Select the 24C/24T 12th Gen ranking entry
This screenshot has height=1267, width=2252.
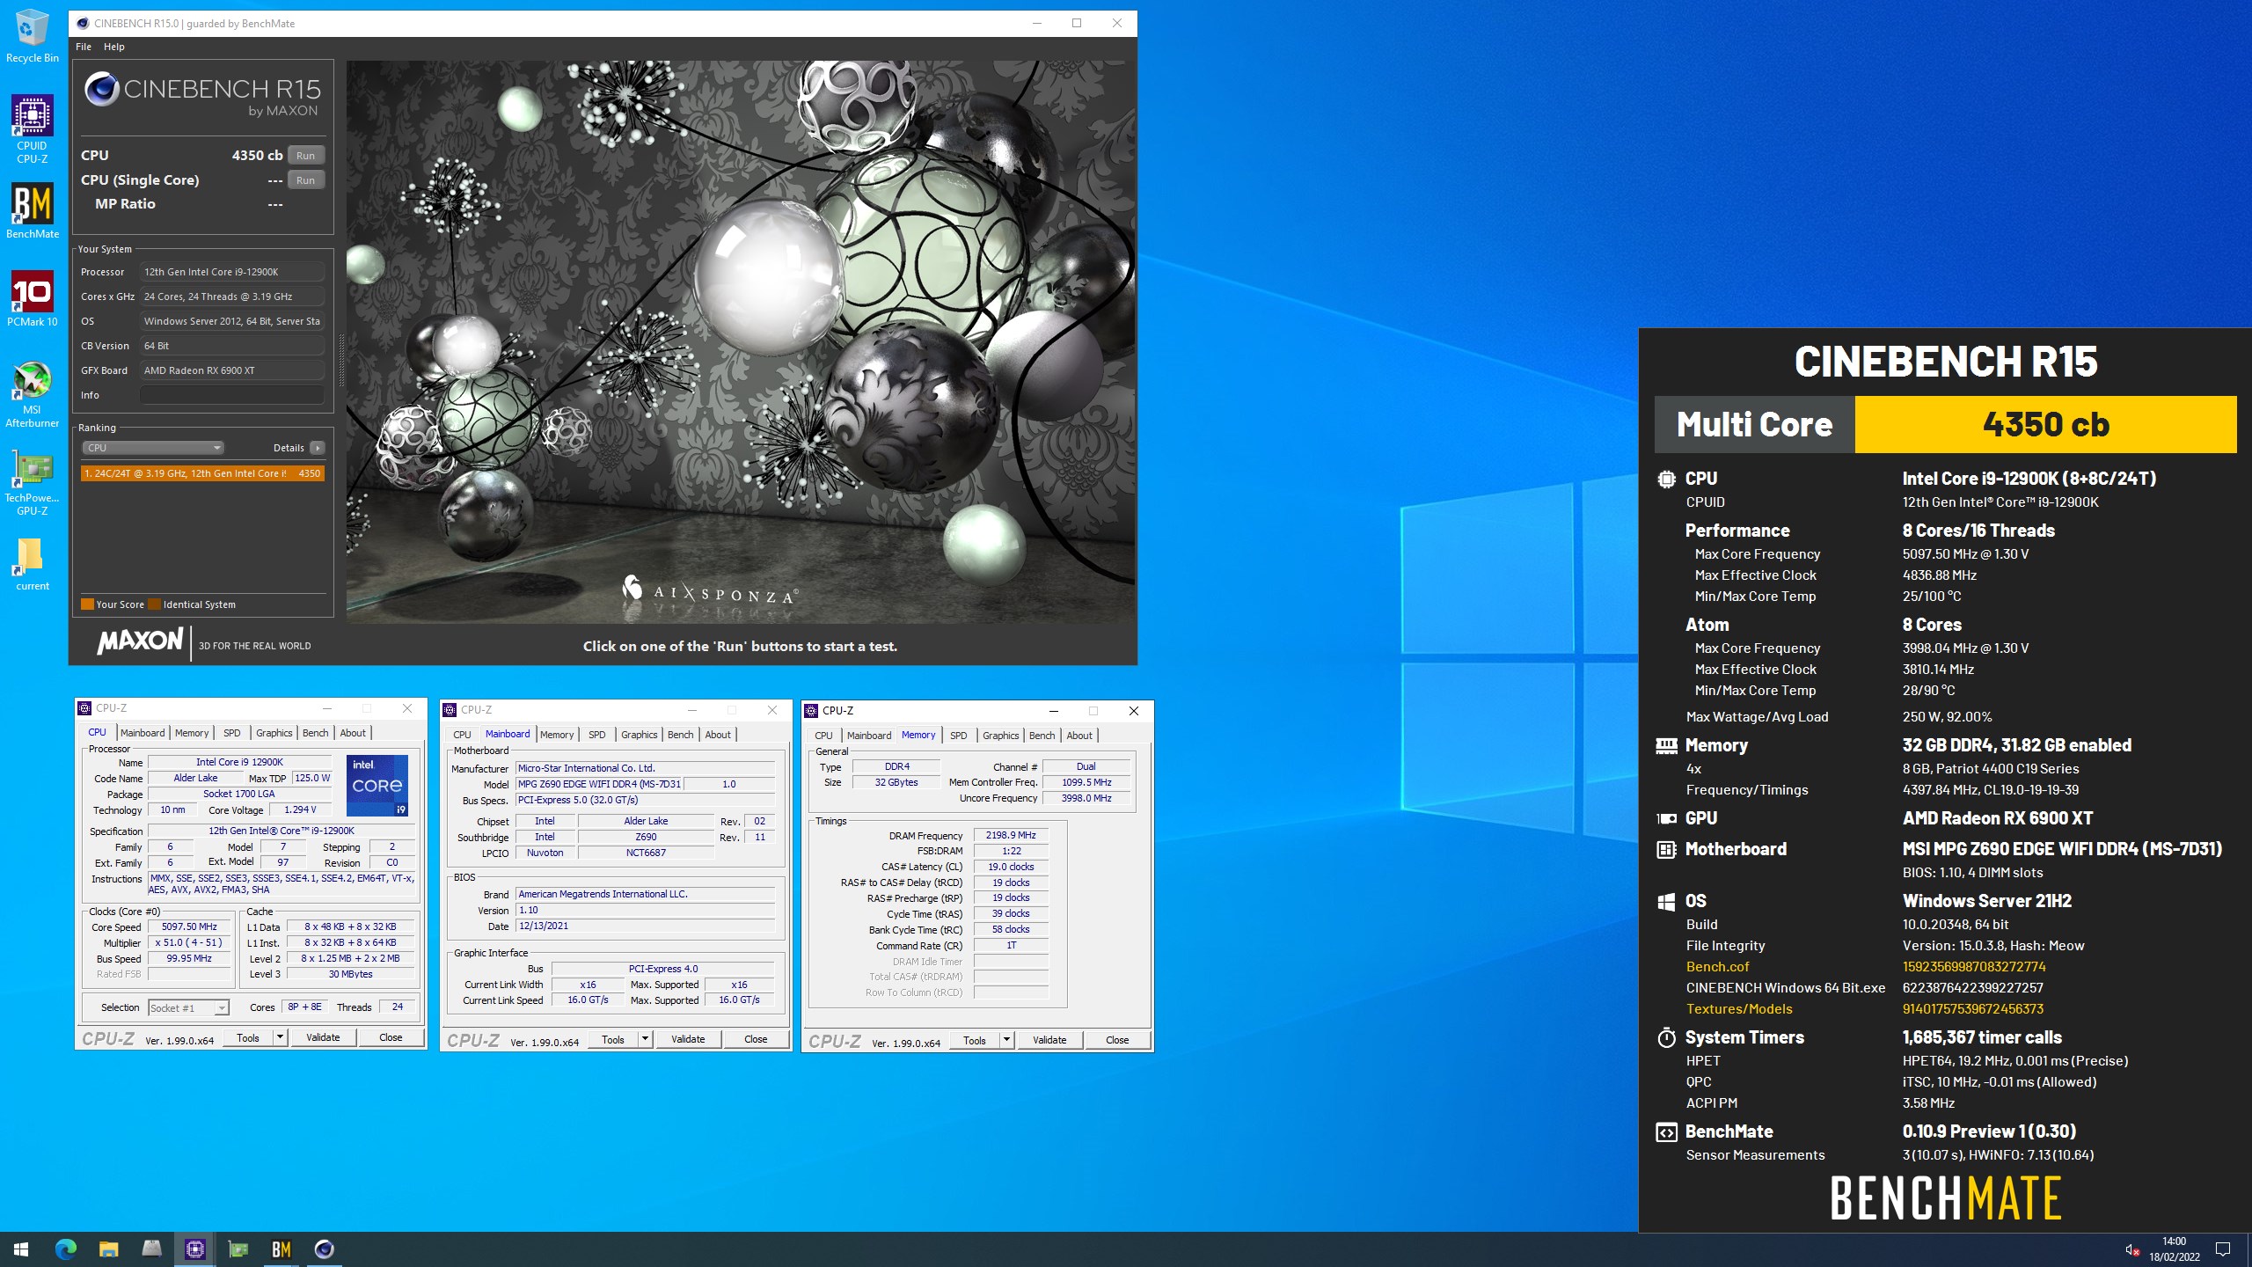tap(202, 473)
